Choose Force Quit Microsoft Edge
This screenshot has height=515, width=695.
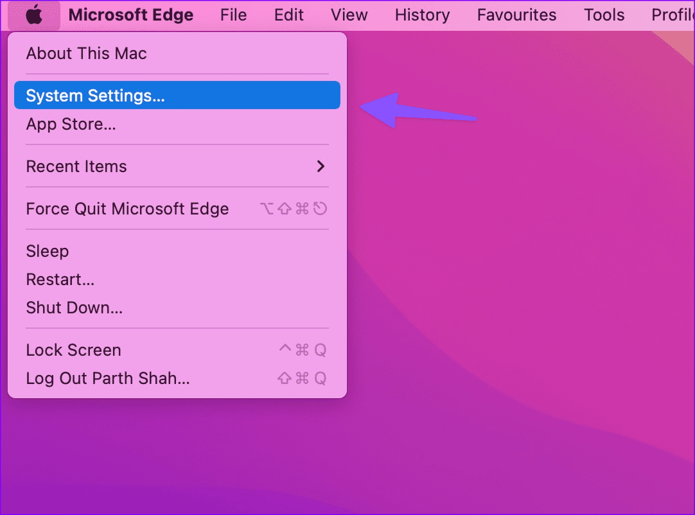tap(177, 209)
